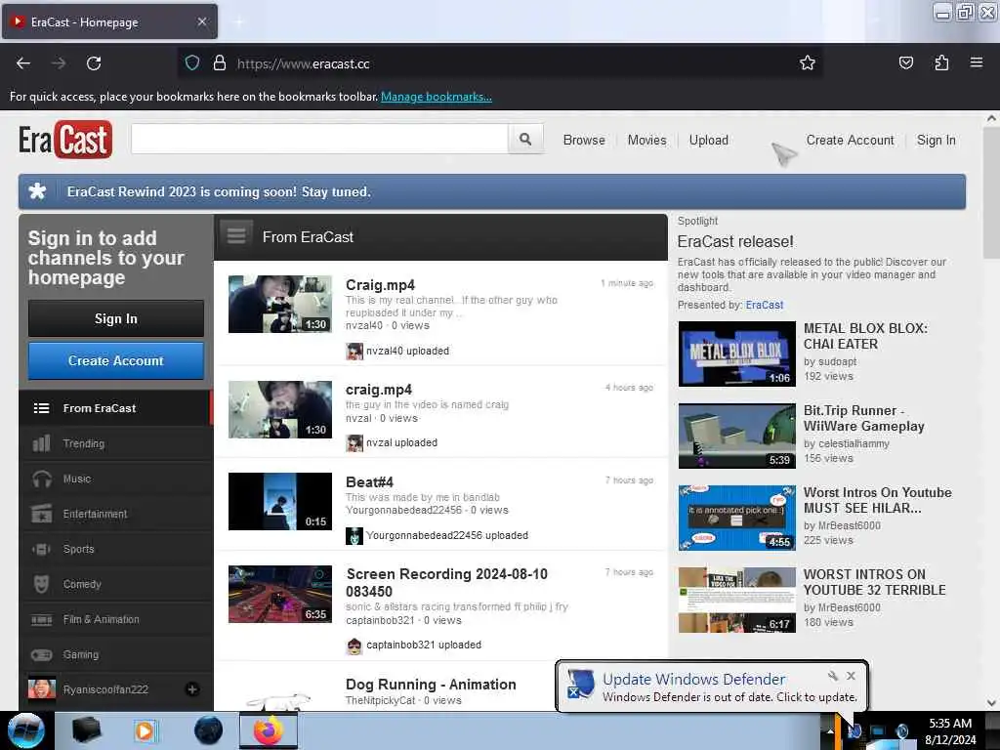
Task: Click Create Account in the header
Action: (851, 140)
